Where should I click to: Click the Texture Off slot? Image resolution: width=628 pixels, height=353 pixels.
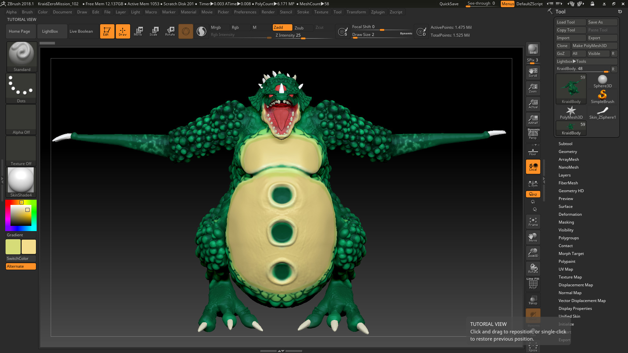coord(21,151)
